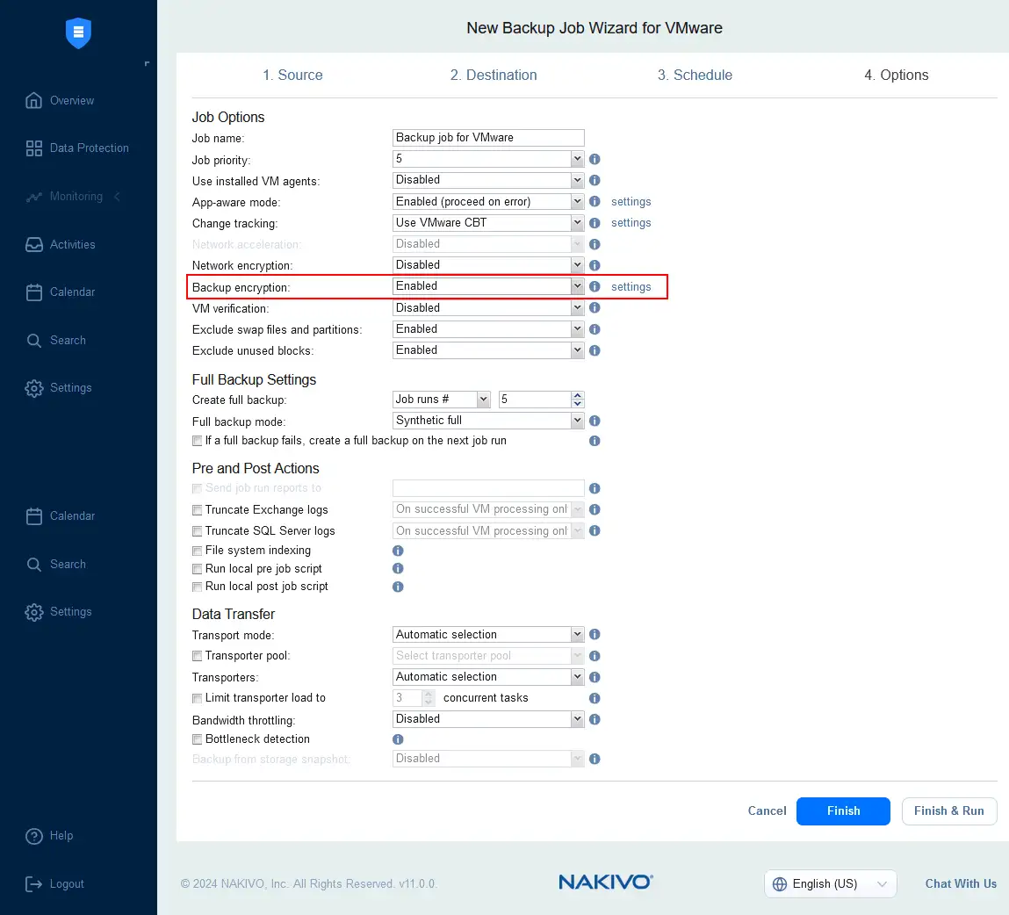The height and width of the screenshot is (915, 1009).
Task: Show info icon for Change tracking
Action: click(595, 223)
